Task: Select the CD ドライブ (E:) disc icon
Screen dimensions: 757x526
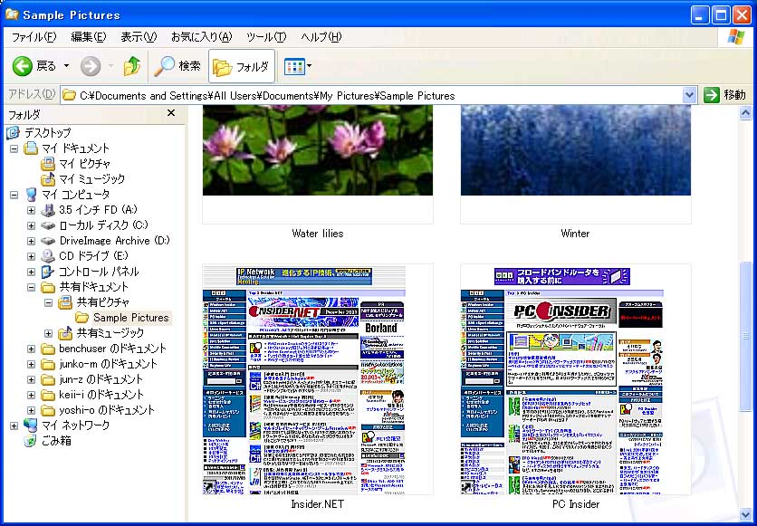Action: (x=48, y=256)
